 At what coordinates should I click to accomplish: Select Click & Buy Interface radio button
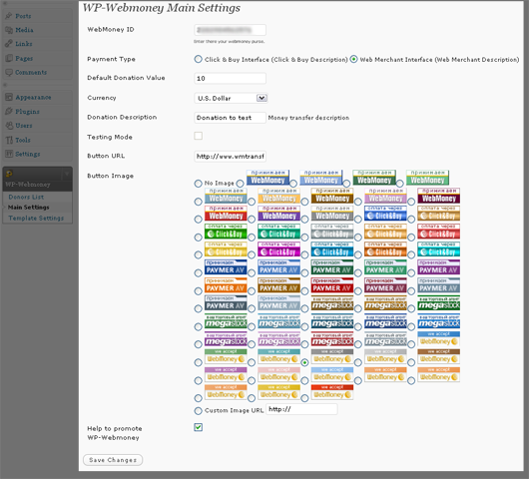pos(198,59)
